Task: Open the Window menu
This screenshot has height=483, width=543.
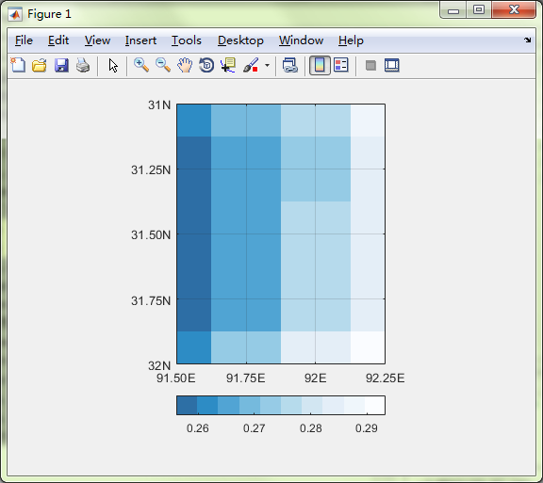Action: coord(301,40)
